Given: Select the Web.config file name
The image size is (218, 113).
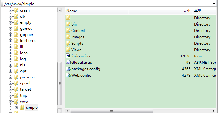Looking at the screenshot, I should point(81,75).
